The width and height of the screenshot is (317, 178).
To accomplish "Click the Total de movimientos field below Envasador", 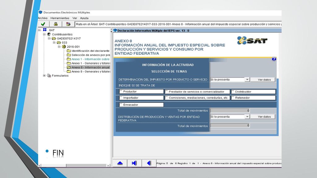I will (x=230, y=111).
